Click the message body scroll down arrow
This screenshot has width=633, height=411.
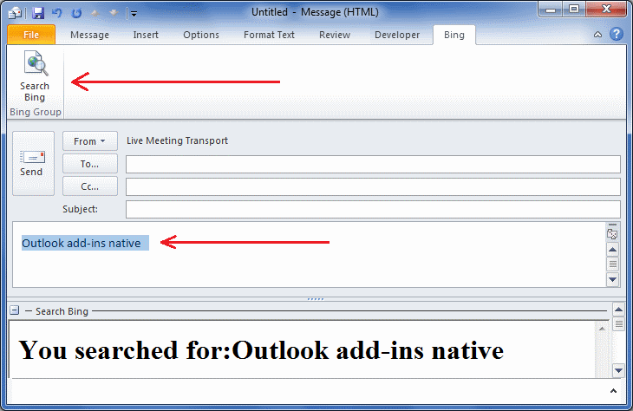tap(612, 279)
